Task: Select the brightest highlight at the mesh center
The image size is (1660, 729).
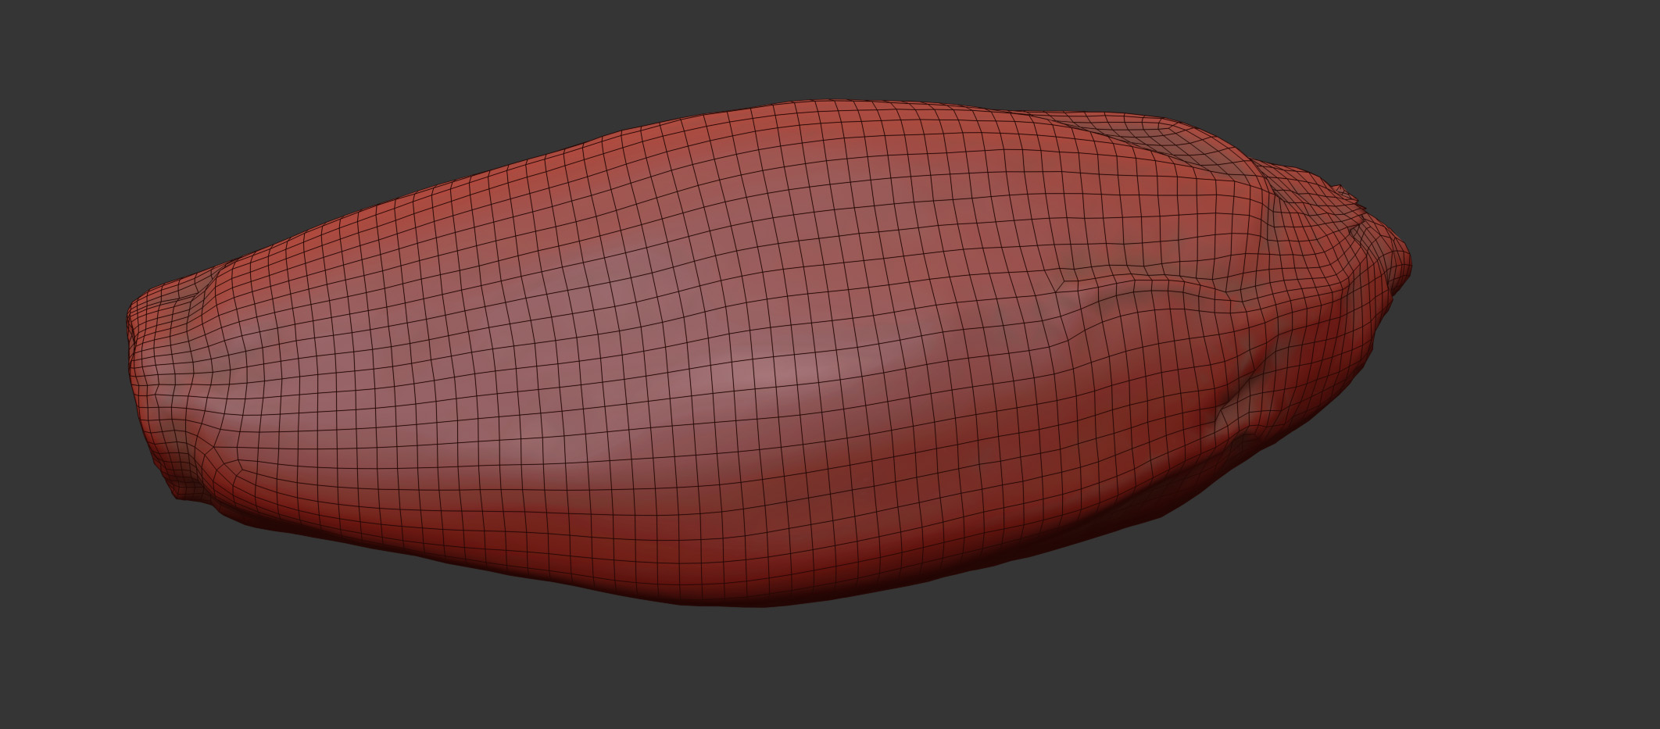Action: (770, 369)
